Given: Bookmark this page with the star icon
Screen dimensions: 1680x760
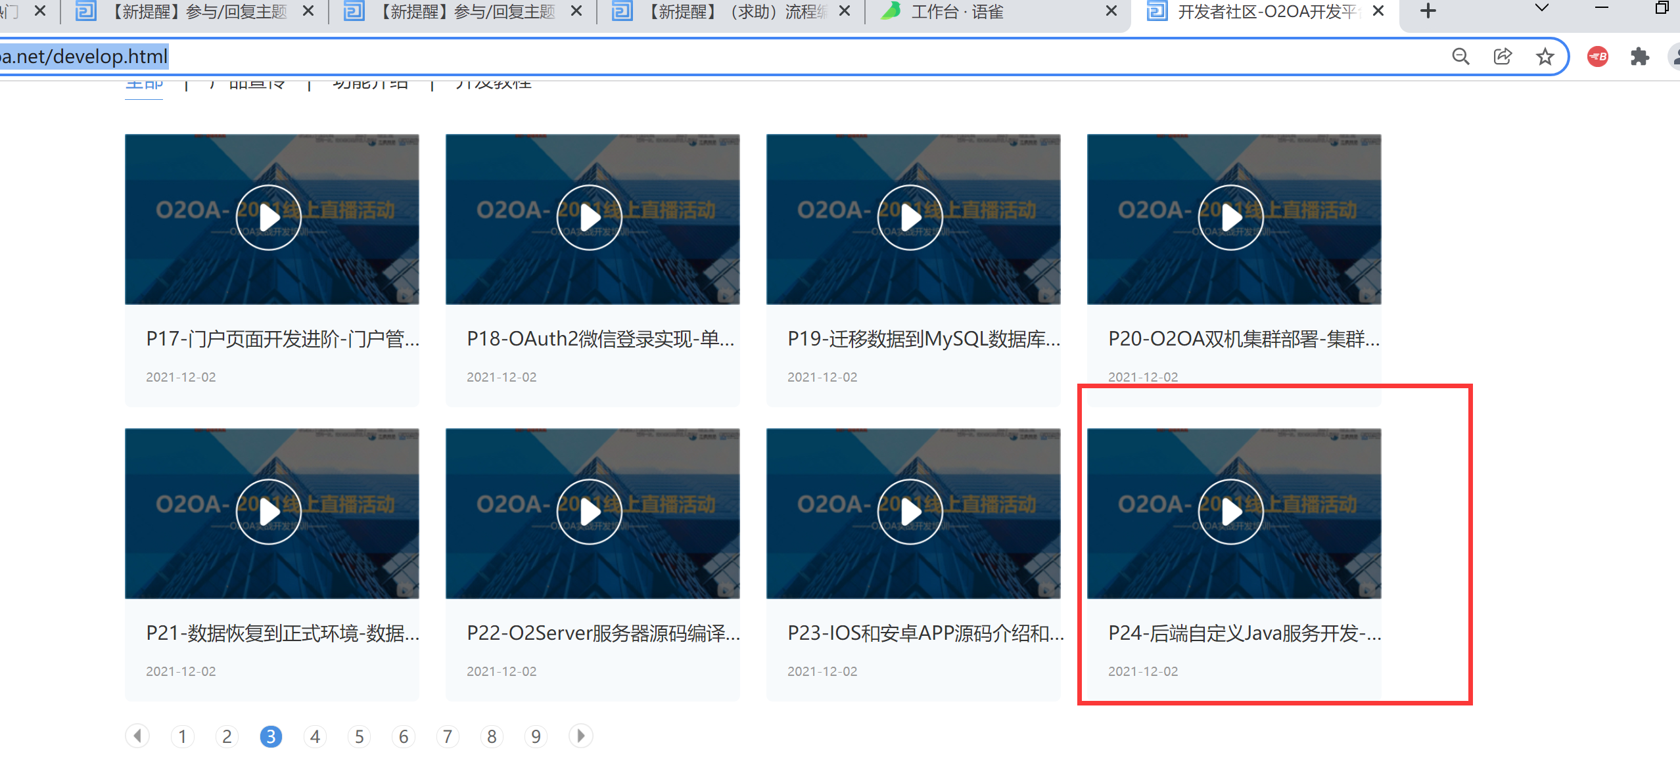Looking at the screenshot, I should coord(1545,56).
